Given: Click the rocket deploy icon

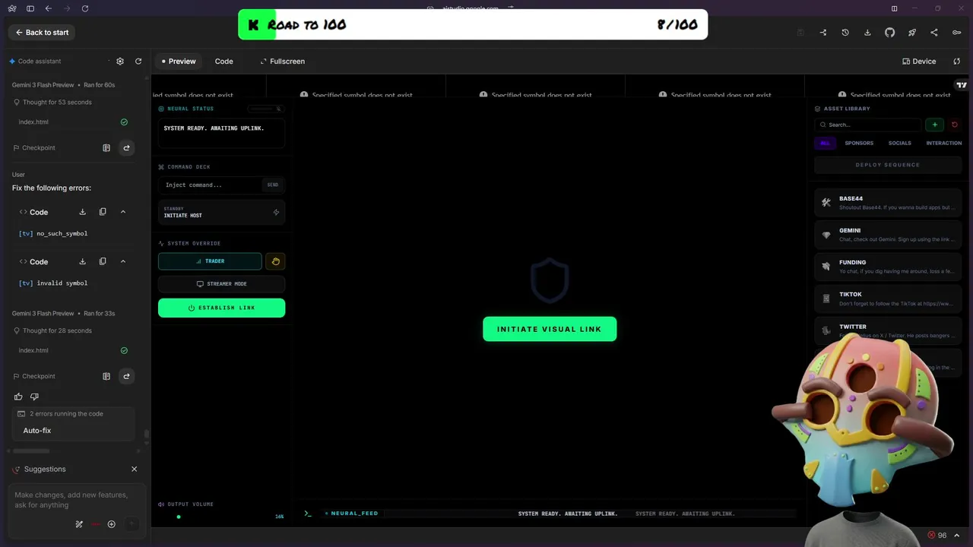Looking at the screenshot, I should coord(911,32).
